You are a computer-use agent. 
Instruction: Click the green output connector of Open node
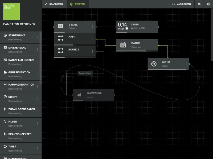pos(96,39)
